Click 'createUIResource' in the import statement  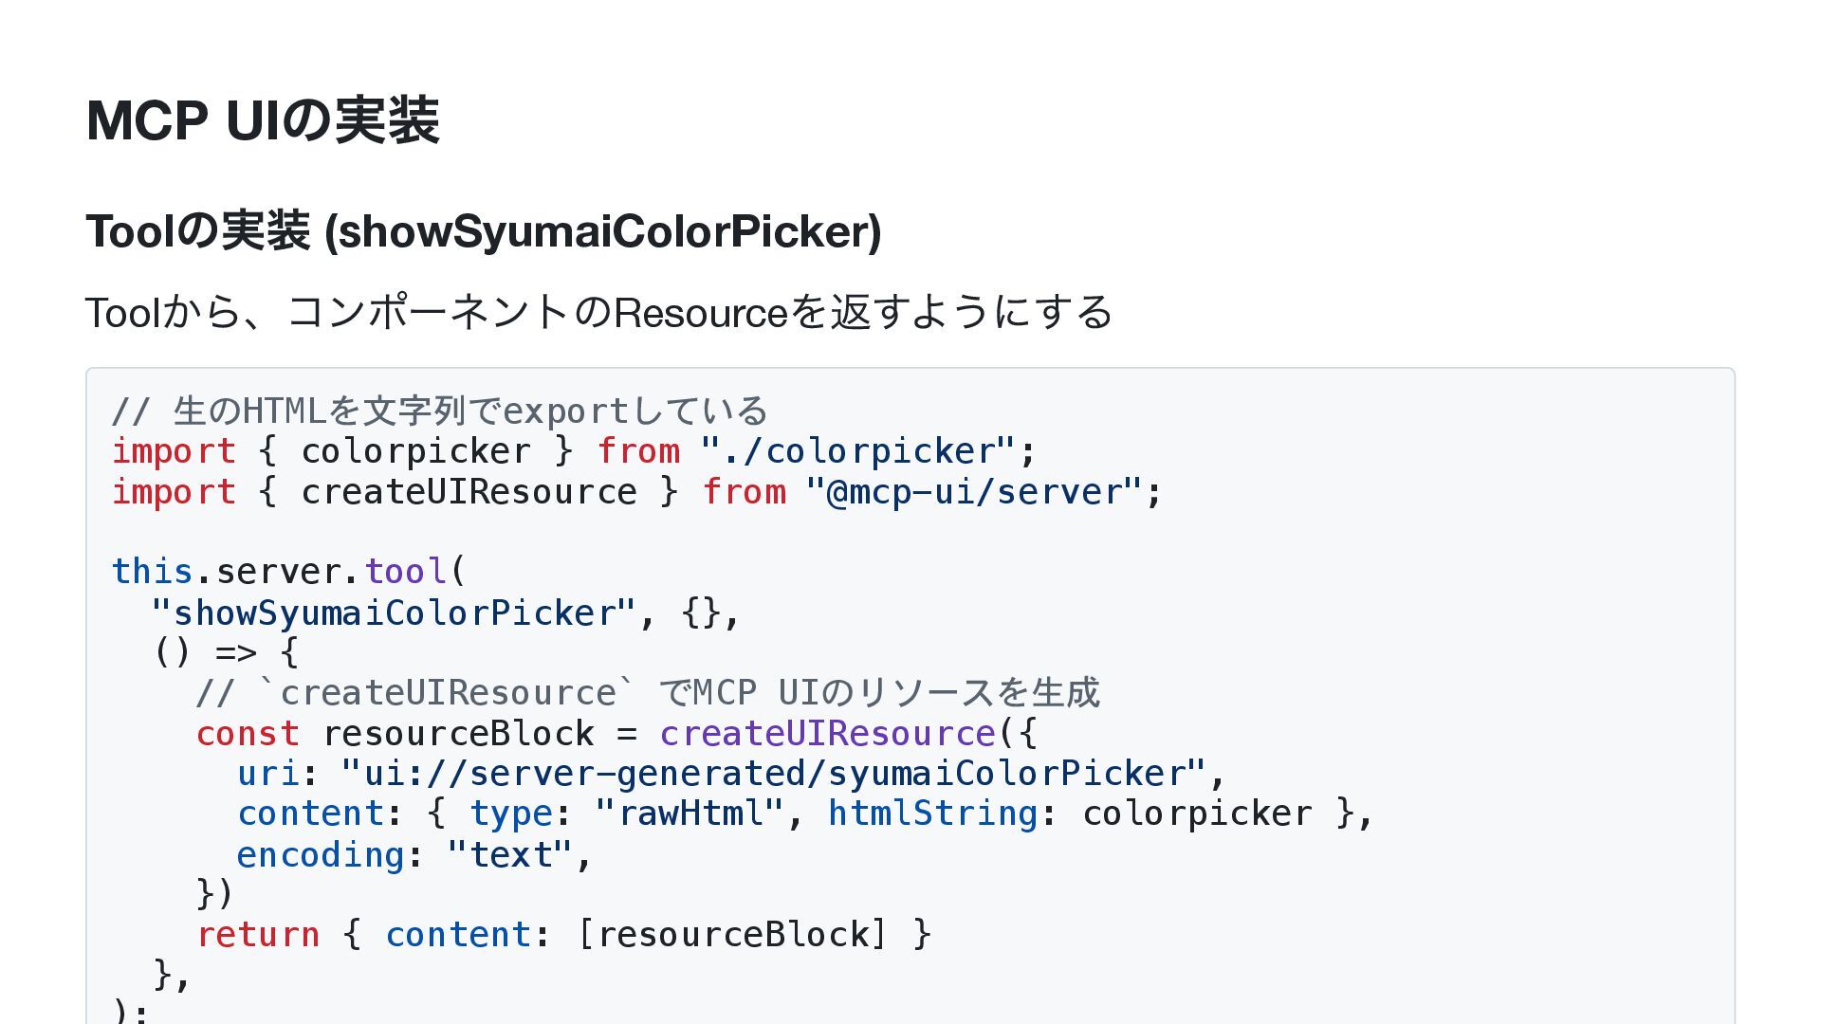pyautogui.click(x=469, y=492)
